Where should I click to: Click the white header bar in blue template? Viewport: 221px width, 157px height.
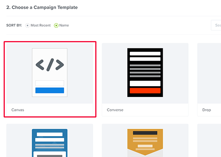(x=49, y=134)
